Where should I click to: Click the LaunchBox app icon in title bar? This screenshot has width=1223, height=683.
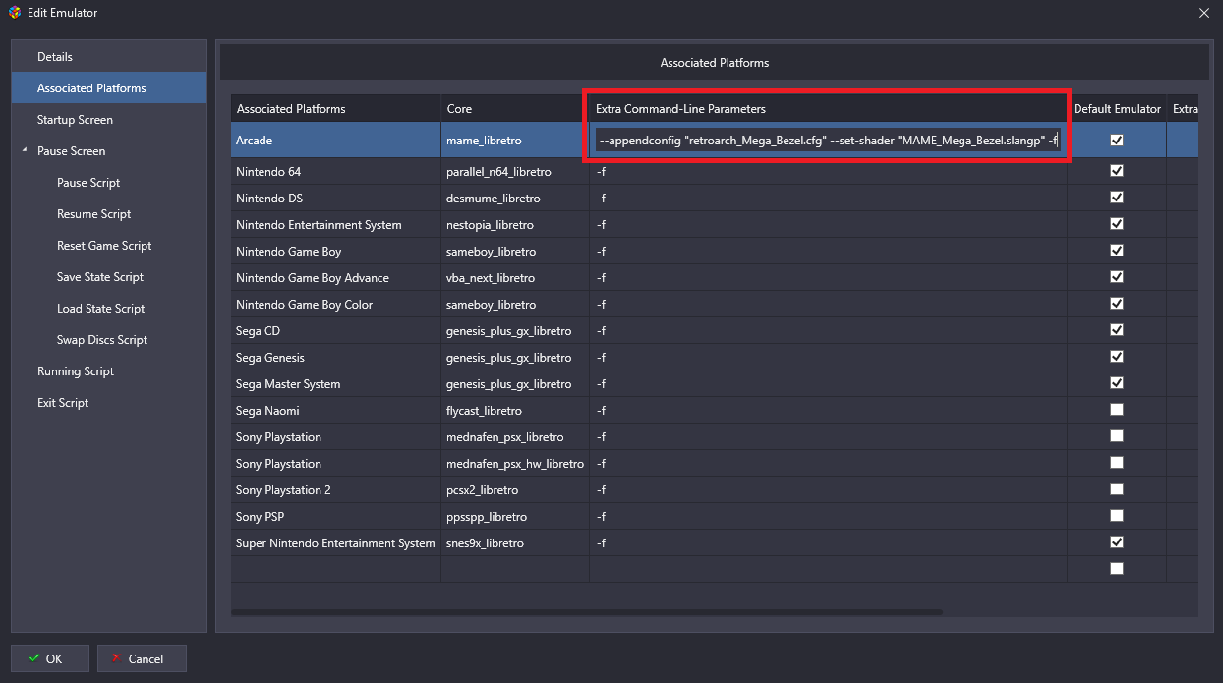[x=14, y=13]
